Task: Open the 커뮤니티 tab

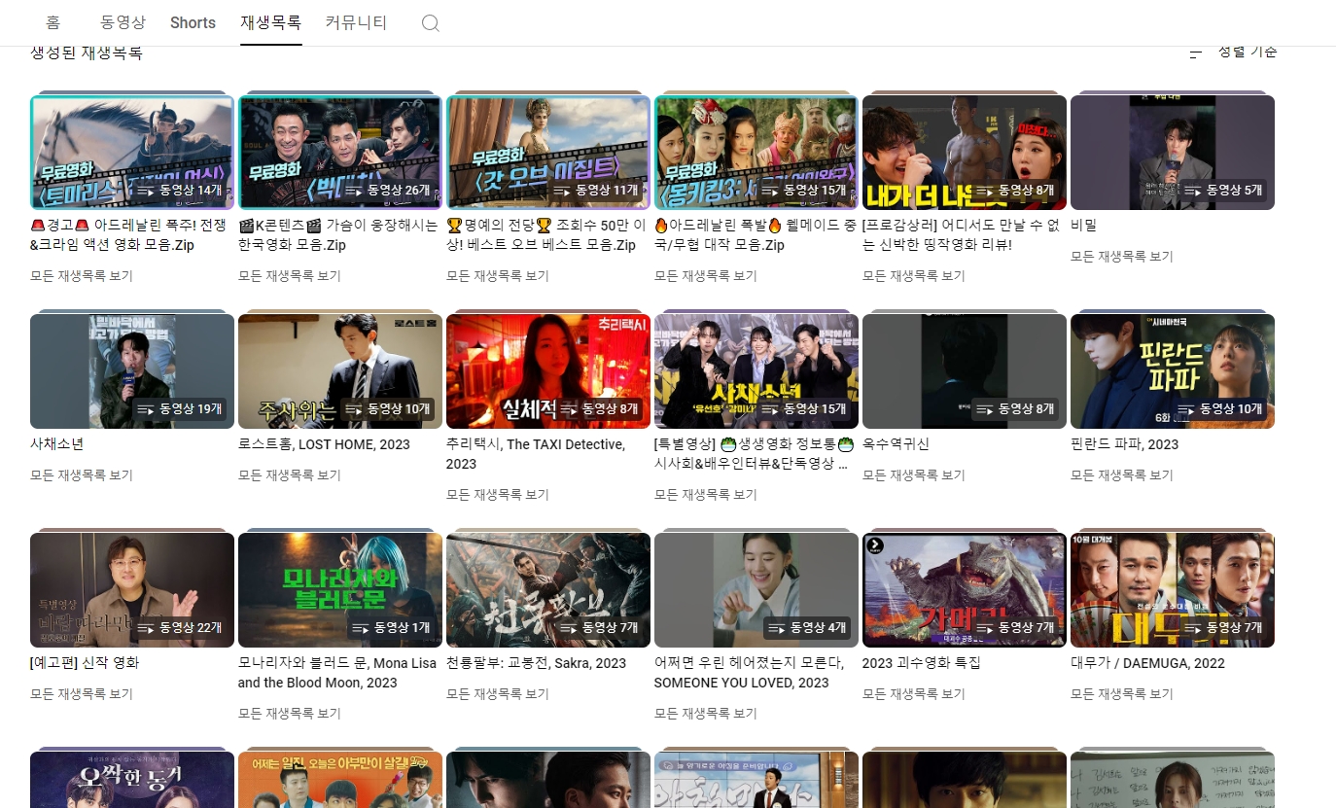Action: [x=356, y=22]
